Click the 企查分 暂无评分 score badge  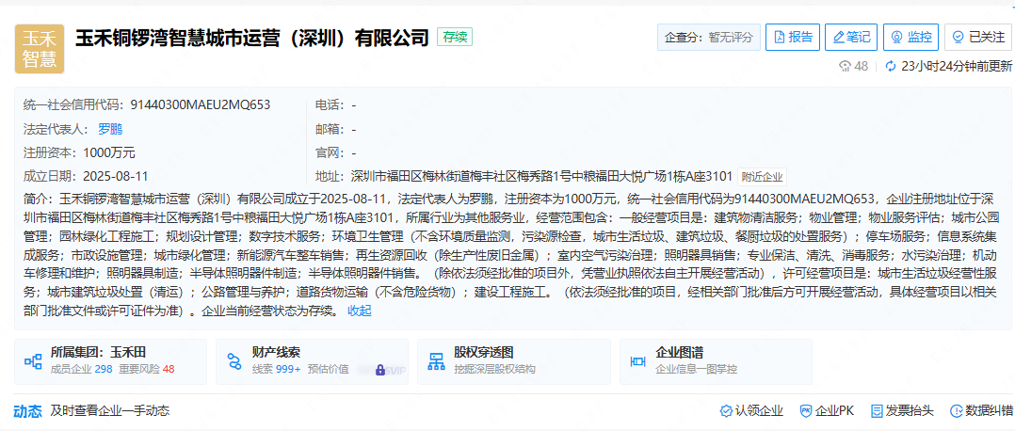click(x=709, y=37)
